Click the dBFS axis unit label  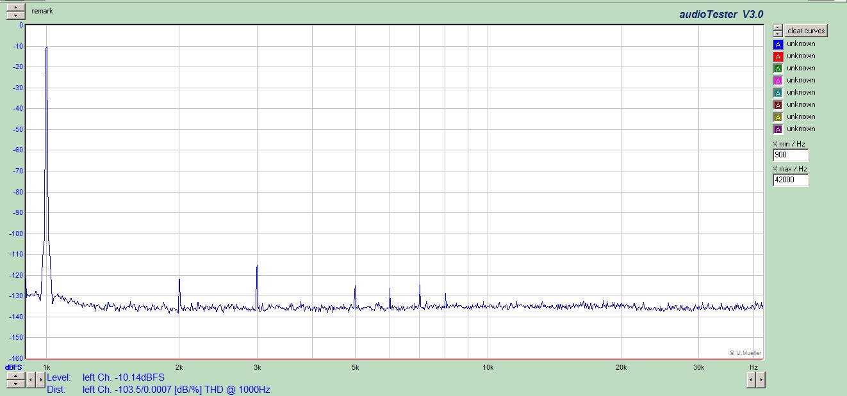tap(14, 368)
